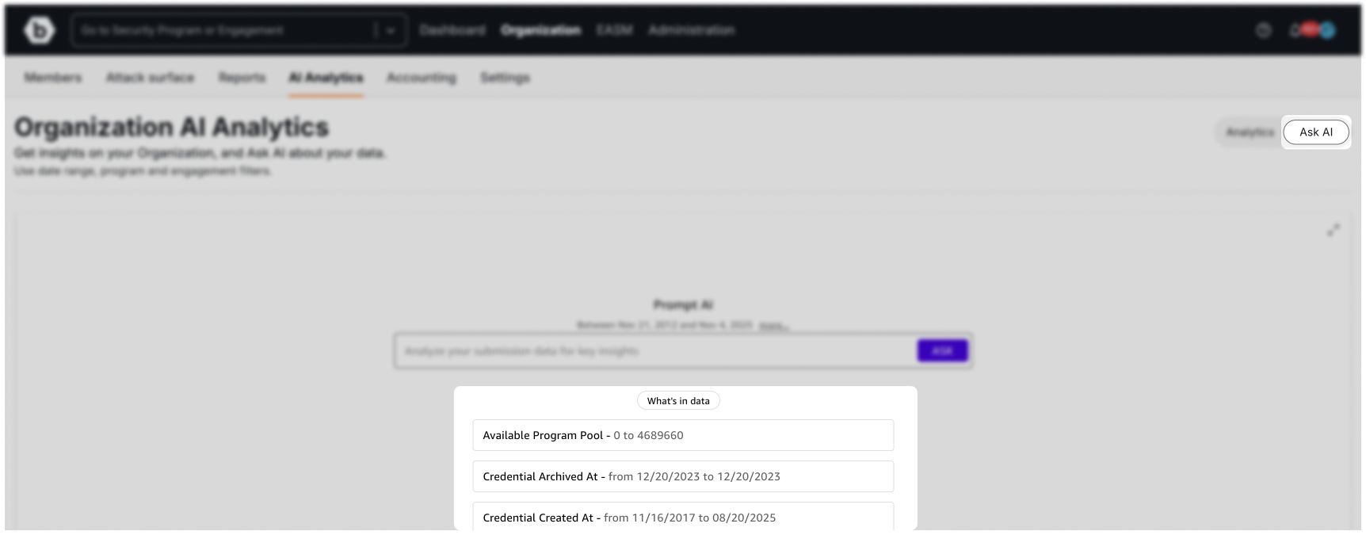Image resolution: width=1366 pixels, height=535 pixels.
Task: Go to Dashboard in the top navigation
Action: click(452, 30)
